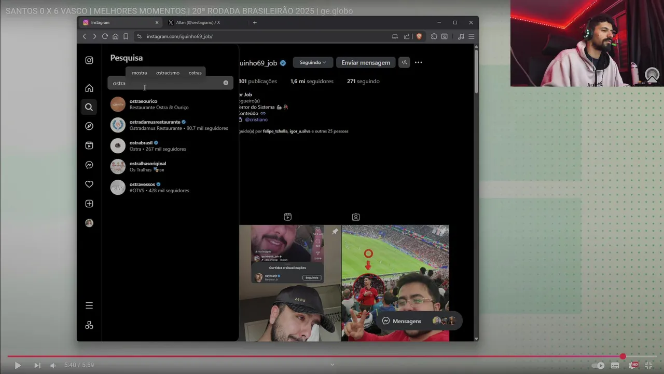Screen dimensions: 664x374
Task: View site information icon in address bar
Action: click(139, 36)
